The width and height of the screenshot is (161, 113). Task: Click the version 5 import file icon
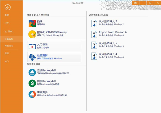coord(94,45)
